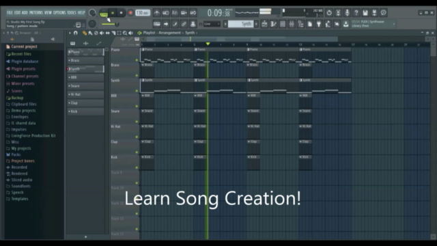Click the download arrow icon beside library text
The width and height of the screenshot is (437, 246).
pos(346,24)
